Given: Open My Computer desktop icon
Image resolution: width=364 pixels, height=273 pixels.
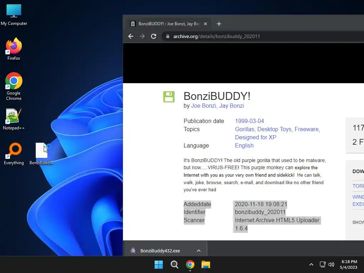Looking at the screenshot, I should (x=14, y=15).
